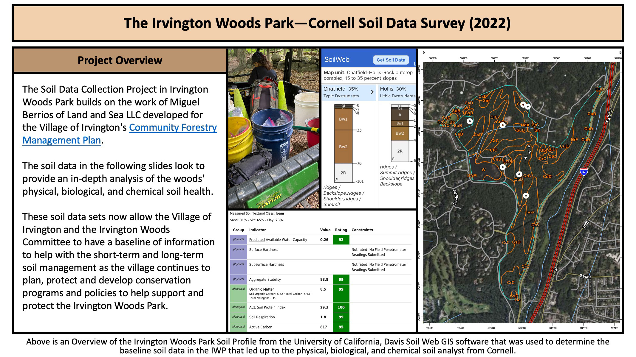Click the Map unit description text
The height and width of the screenshot is (357, 636).
click(x=368, y=75)
